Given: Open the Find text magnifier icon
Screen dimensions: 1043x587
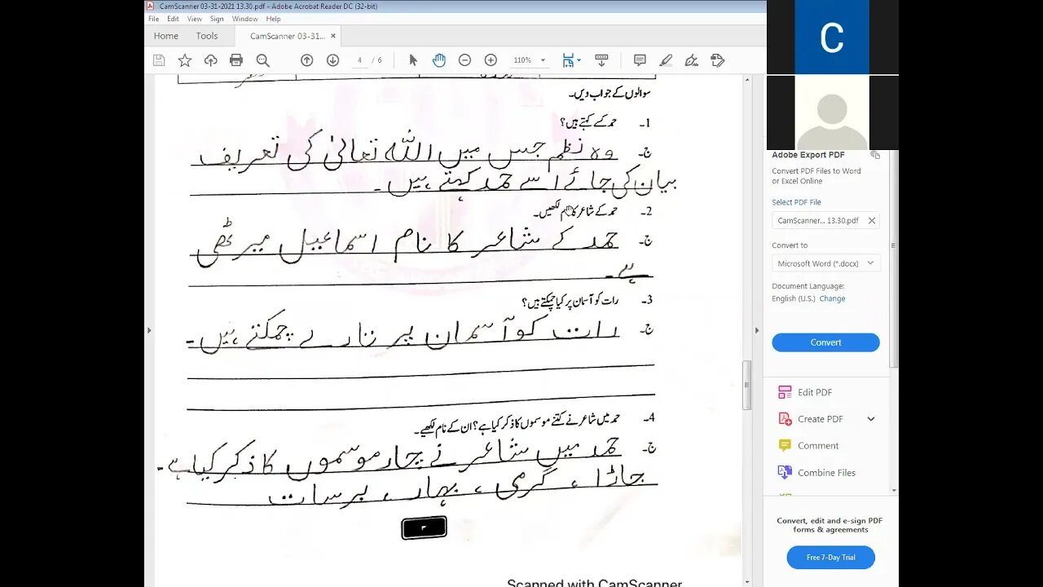Looking at the screenshot, I should click(x=262, y=60).
